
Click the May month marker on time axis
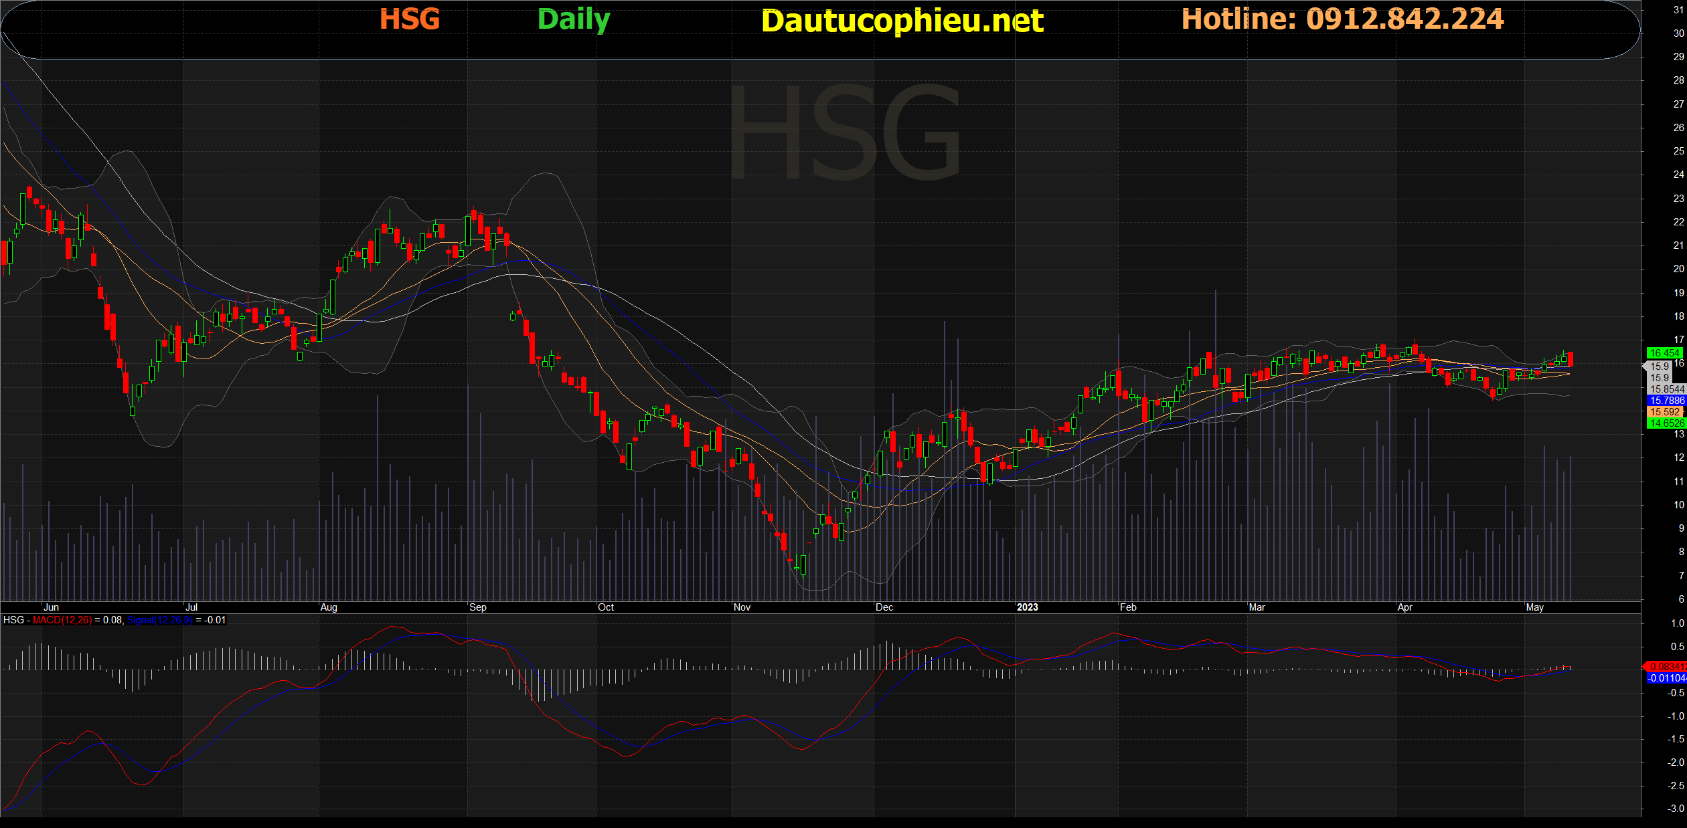coord(1534,607)
